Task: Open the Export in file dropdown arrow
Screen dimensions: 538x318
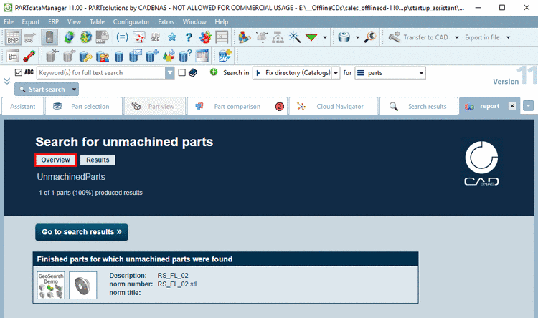Action: click(x=508, y=37)
